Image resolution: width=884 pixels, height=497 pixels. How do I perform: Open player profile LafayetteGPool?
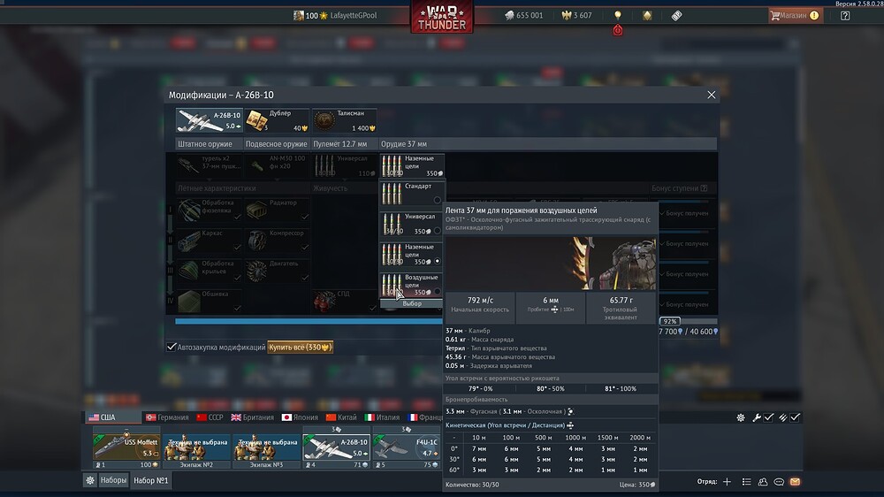335,15
